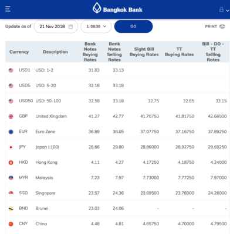Click the China flag icon
This screenshot has width=230, height=234.
pos(11,224)
